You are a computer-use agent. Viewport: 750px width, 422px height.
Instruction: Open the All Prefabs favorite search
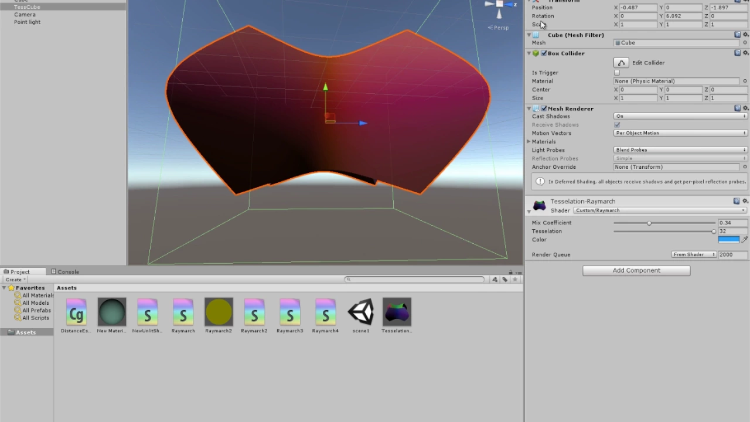pyautogui.click(x=32, y=311)
